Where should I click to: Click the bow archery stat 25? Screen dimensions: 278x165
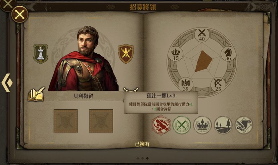coord(218,85)
